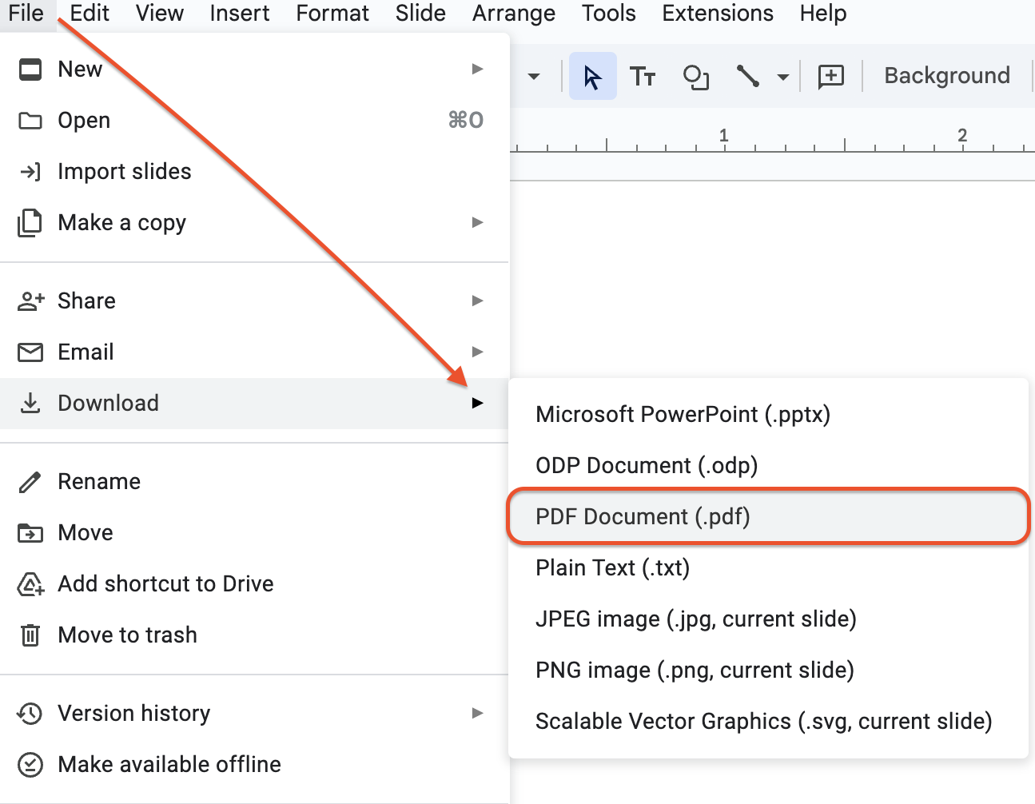Click the Email envelope icon
The height and width of the screenshot is (804, 1035).
point(30,352)
